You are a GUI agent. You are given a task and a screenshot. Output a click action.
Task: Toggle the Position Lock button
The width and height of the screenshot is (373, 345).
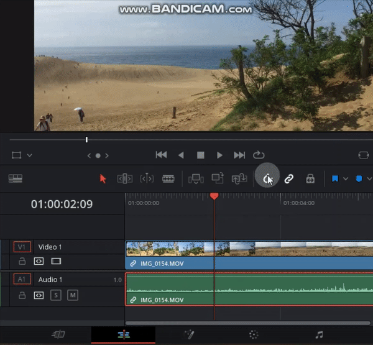[x=310, y=178]
